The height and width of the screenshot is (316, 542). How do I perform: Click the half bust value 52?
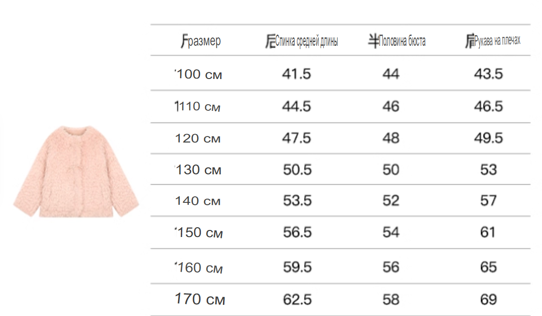tap(391, 201)
